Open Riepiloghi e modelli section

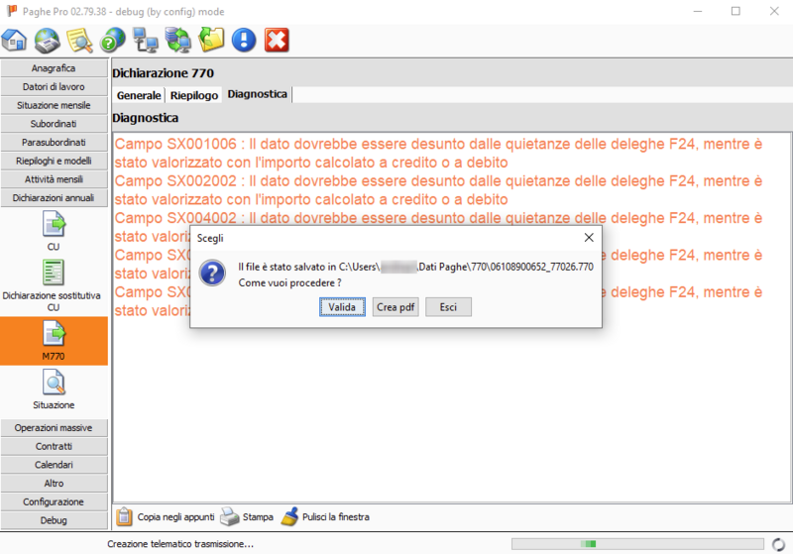(54, 161)
